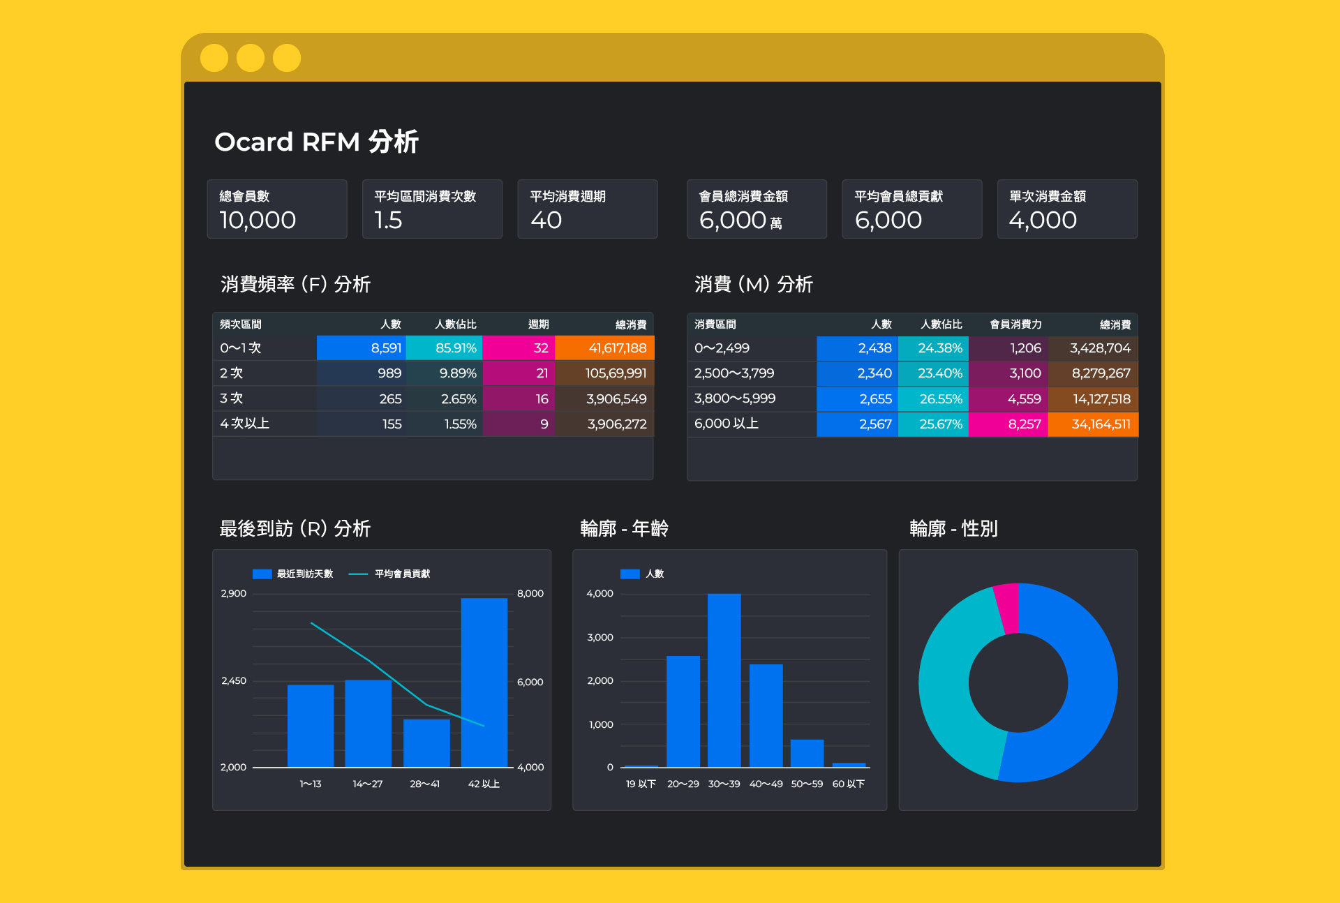Select the 平均會員總貢獻 6,000 card
Screen dimensions: 1340x903
click(x=912, y=209)
